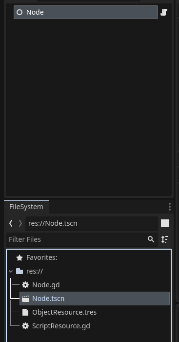Go to previous folder in FileSystem
Screen dimensions: 179x342
pyautogui.click(x=11, y=223)
